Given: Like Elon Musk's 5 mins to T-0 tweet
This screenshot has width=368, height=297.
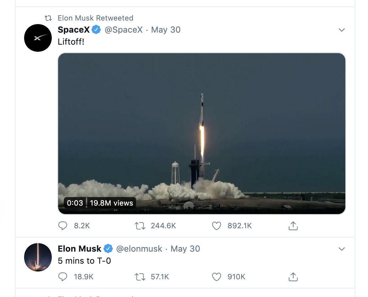Looking at the screenshot, I should click(217, 277).
